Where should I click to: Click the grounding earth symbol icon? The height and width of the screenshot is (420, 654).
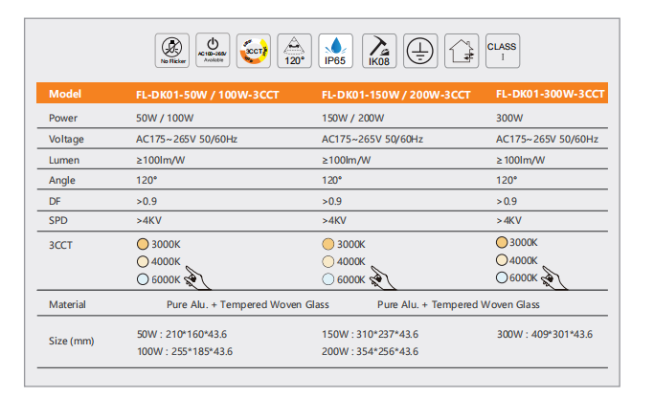tap(418, 51)
